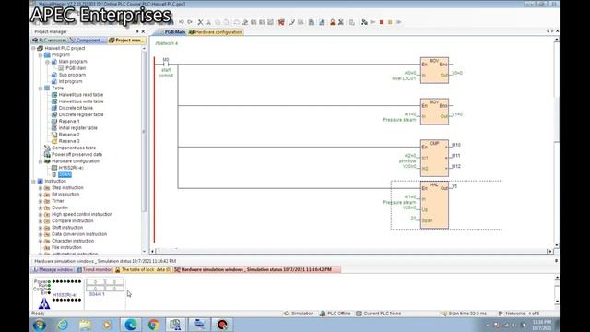Select the Hardware simulation windows tab
This screenshot has height=332, width=590.
pos(257,269)
